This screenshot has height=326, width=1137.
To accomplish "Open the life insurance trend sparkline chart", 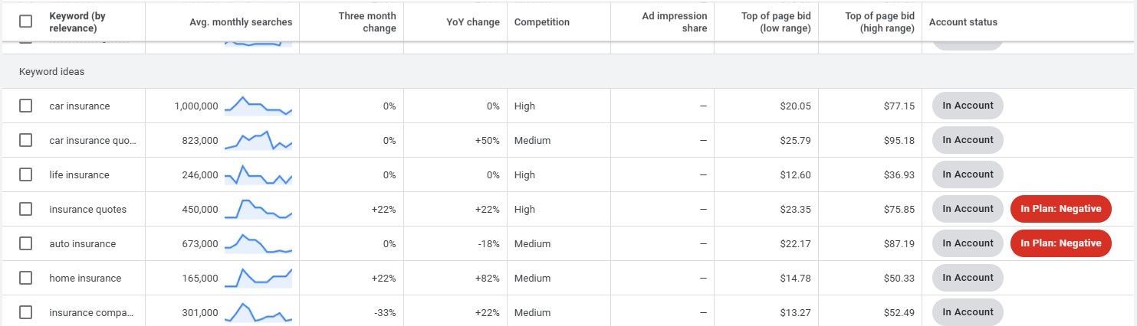I will pos(258,175).
